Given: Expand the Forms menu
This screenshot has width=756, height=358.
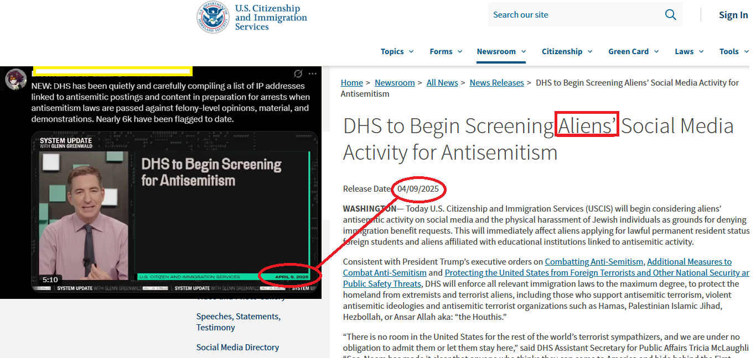Looking at the screenshot, I should coord(446,51).
